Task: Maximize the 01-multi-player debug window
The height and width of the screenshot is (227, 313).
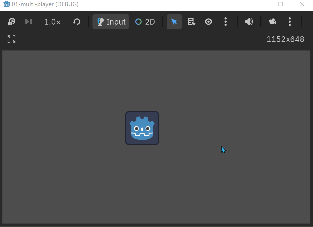Action: point(280,4)
